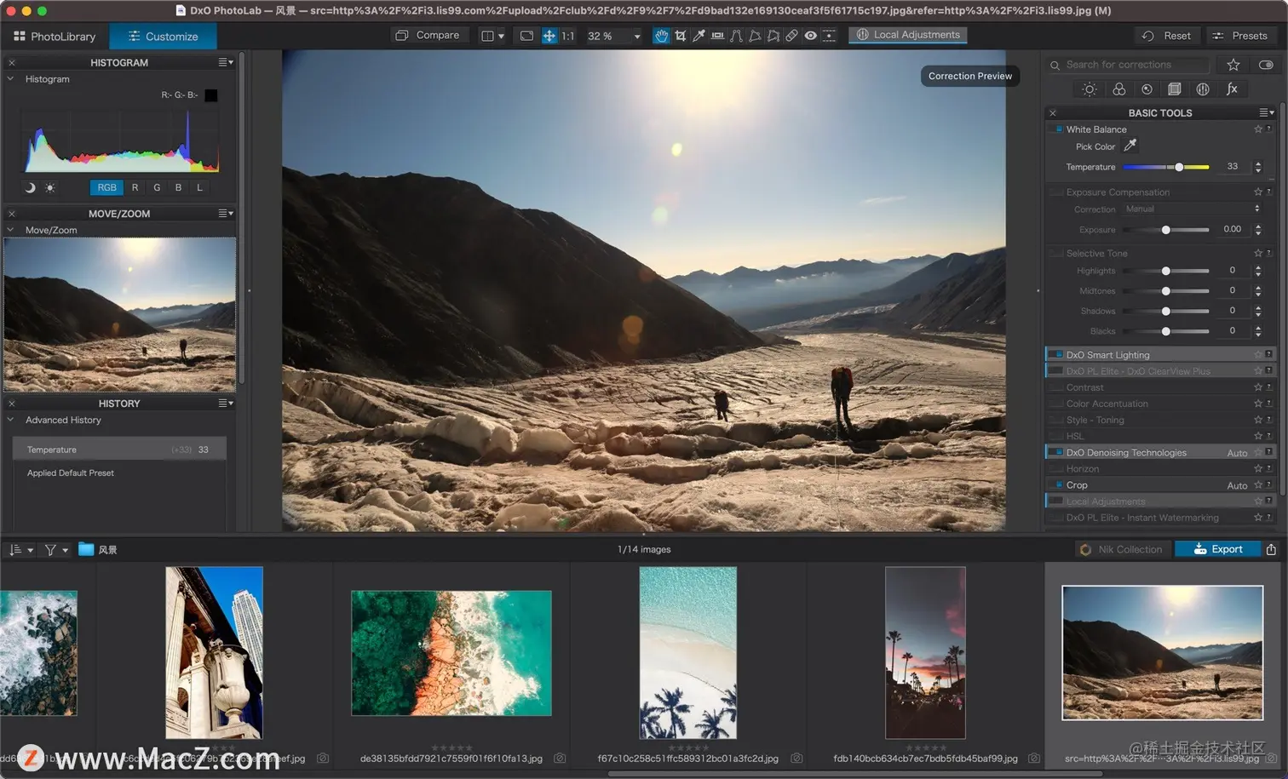Show the Detail corrections palette icon
Screen dimensions: 1288x779
[1147, 89]
